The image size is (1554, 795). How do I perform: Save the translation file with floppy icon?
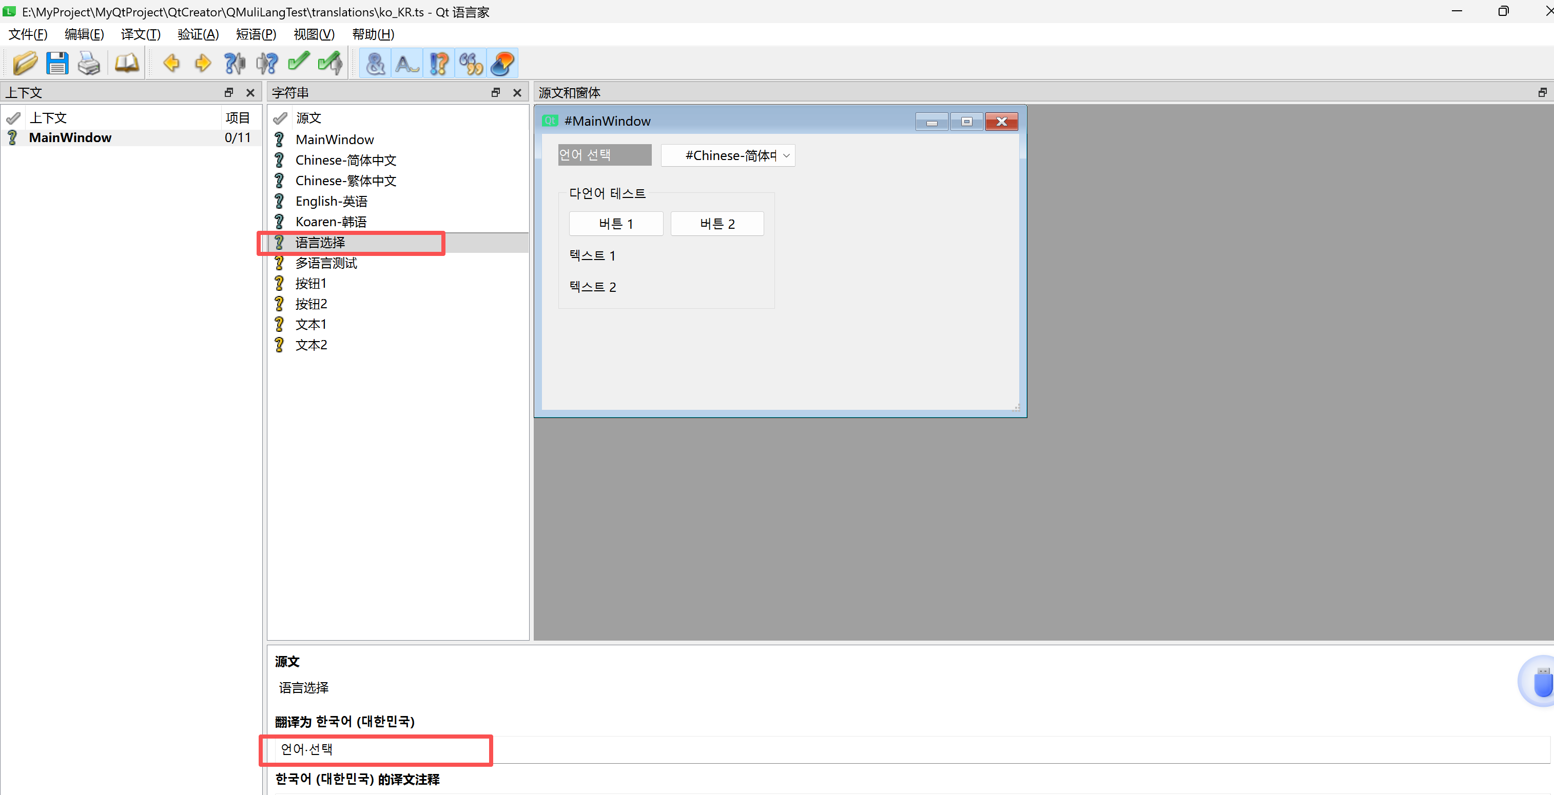(x=57, y=63)
